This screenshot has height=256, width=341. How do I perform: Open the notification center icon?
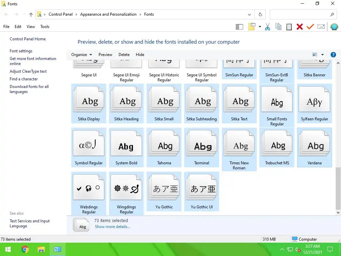click(330, 249)
